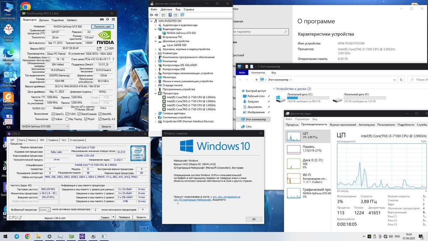The height and width of the screenshot is (241, 428).
Task: Toggle the DirectCompute checkbox
Action: pos(79,114)
